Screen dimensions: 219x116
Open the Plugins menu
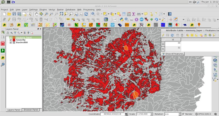43,10
